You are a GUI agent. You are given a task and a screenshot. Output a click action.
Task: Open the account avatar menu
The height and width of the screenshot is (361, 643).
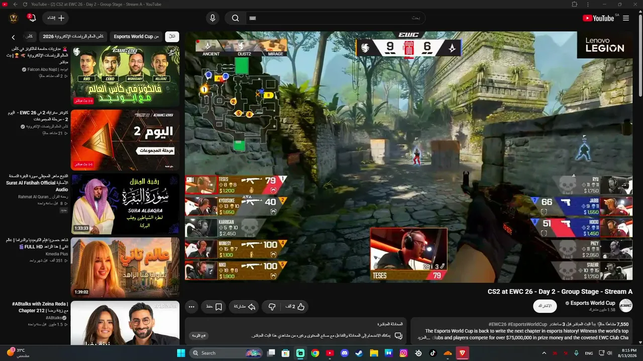(x=14, y=18)
